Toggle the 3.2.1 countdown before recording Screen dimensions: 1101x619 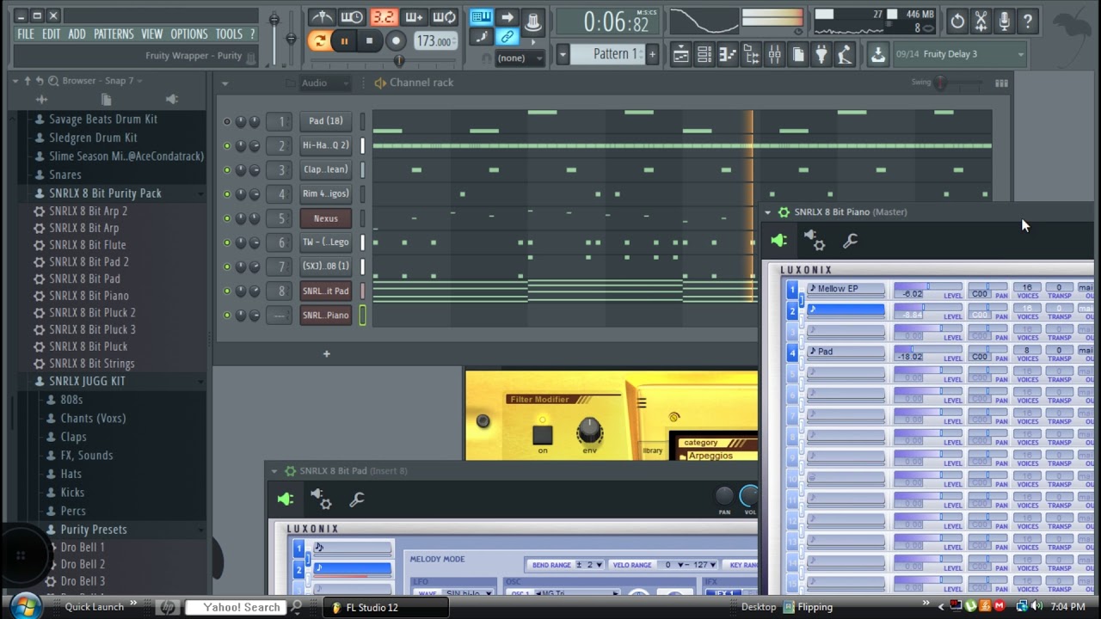pos(383,17)
